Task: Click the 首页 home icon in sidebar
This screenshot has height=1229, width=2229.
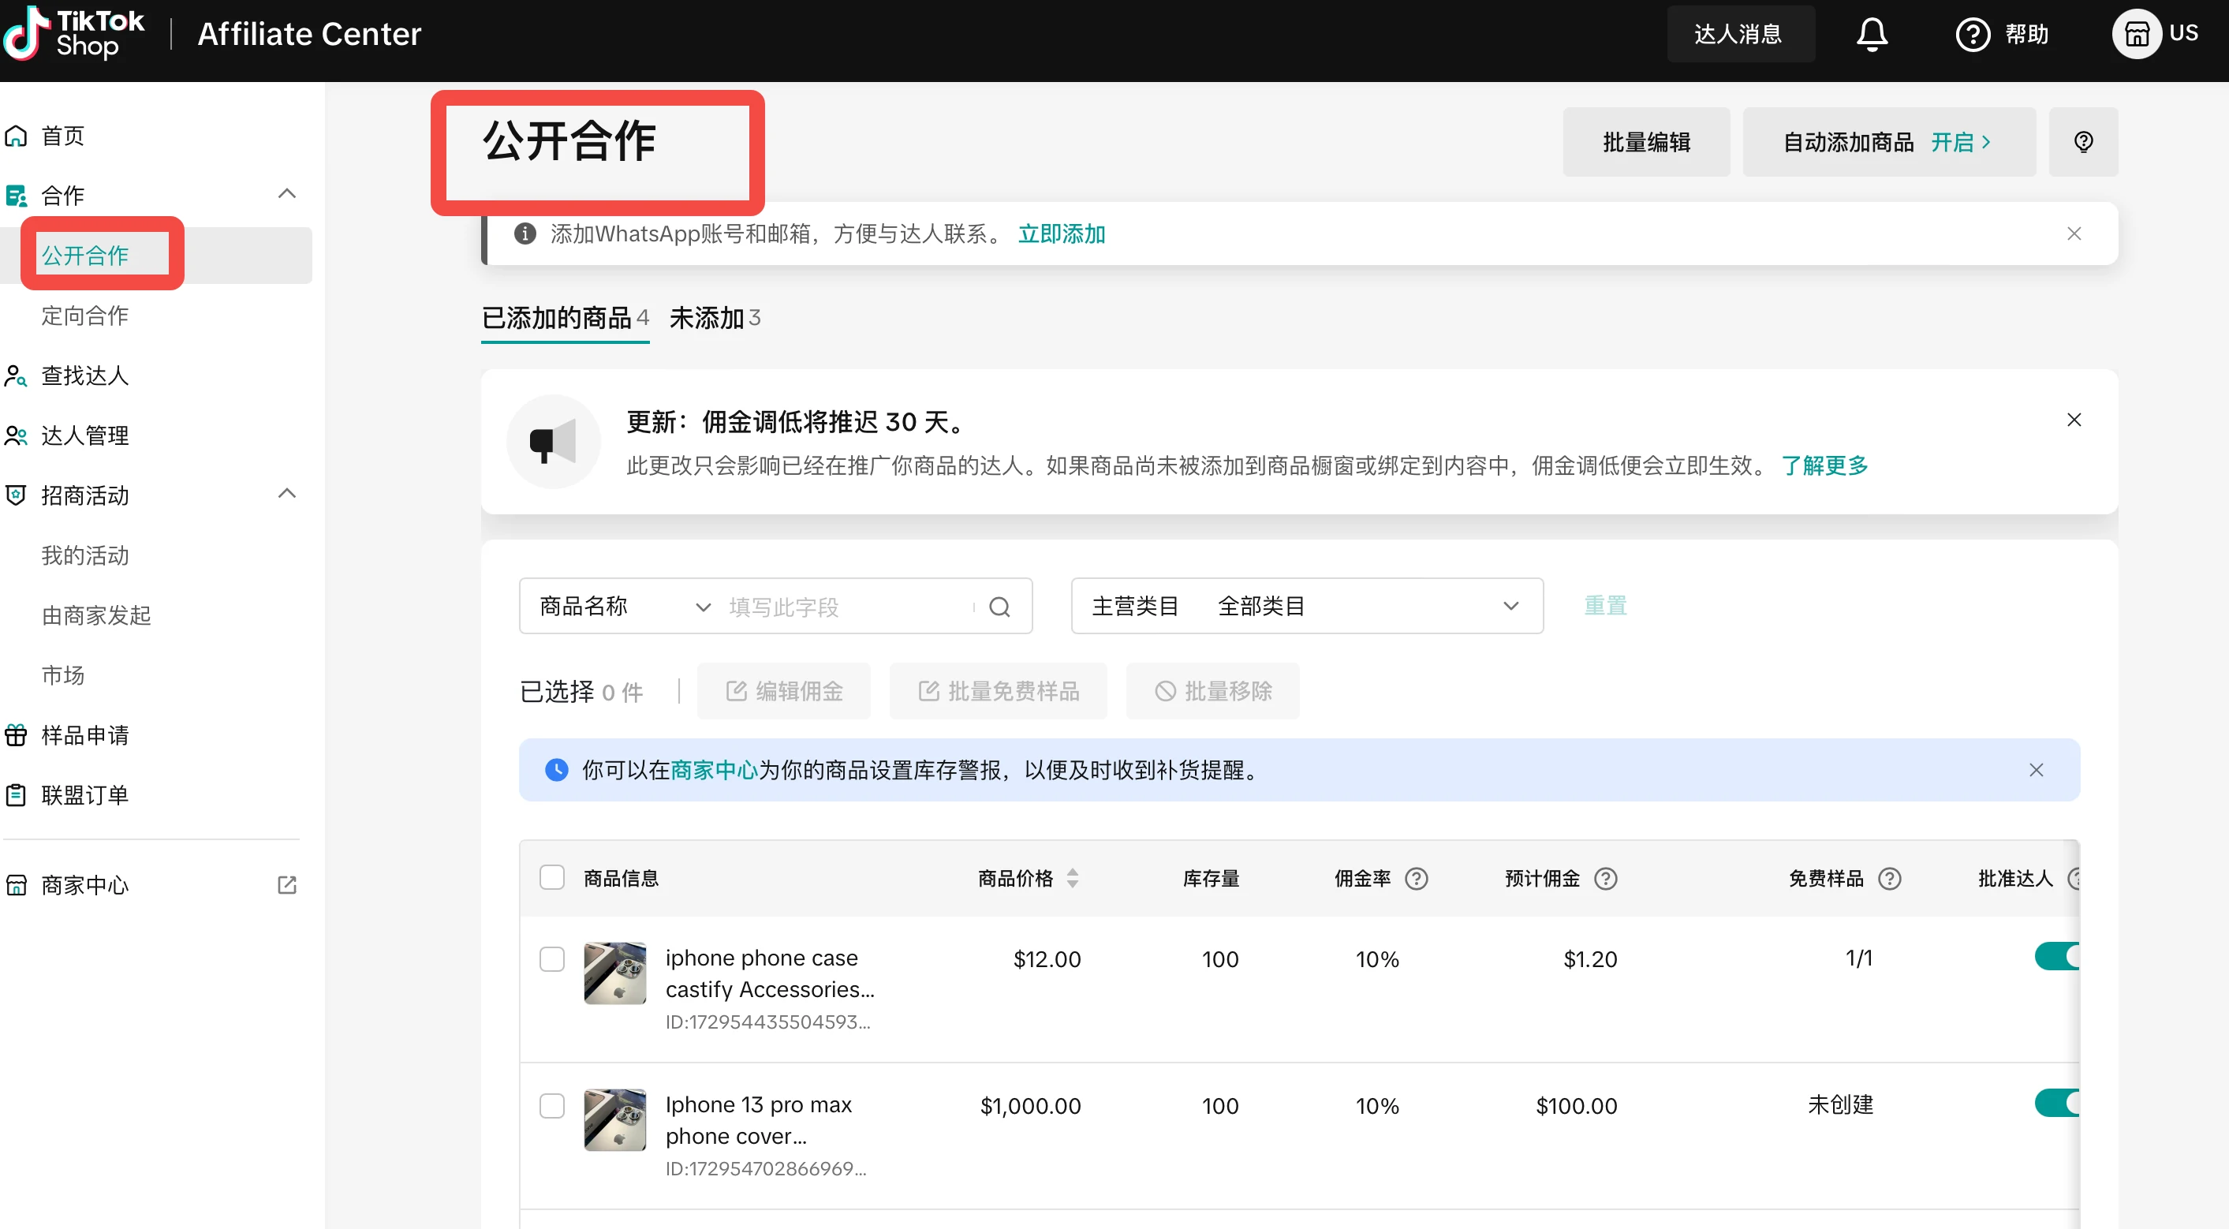Action: (16, 135)
